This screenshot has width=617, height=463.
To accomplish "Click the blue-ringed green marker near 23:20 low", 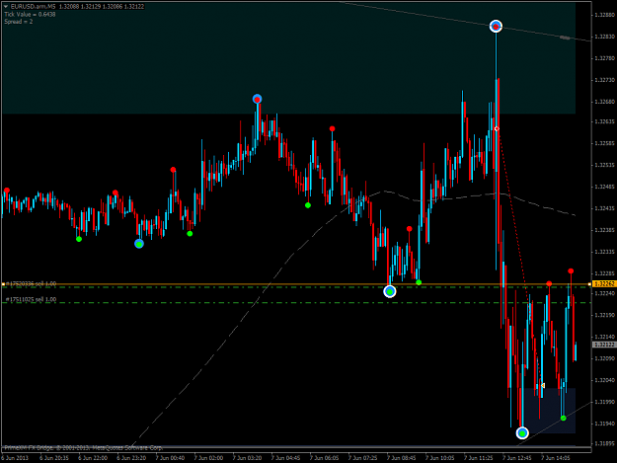I will [x=139, y=244].
